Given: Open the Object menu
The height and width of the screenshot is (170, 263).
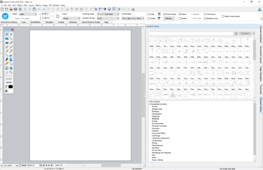Looking at the screenshot, I should tap(20, 5).
